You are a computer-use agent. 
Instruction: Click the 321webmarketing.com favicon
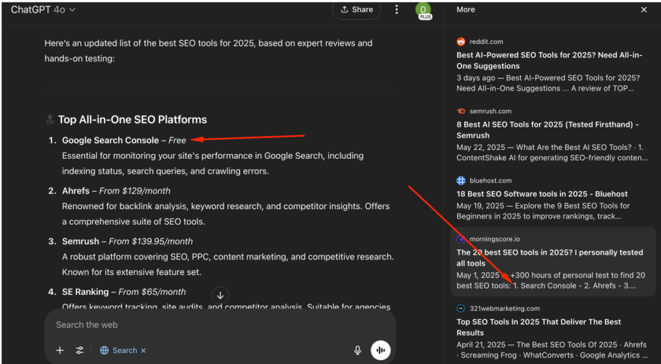(x=461, y=308)
